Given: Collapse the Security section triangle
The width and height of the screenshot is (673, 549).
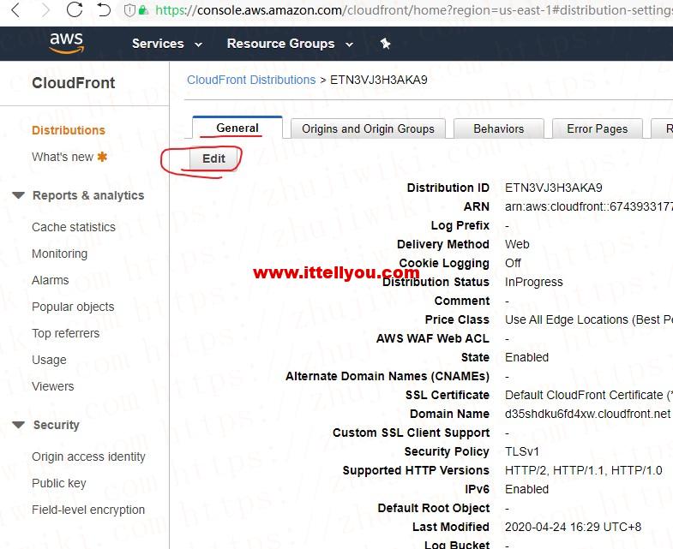Looking at the screenshot, I should tap(19, 425).
